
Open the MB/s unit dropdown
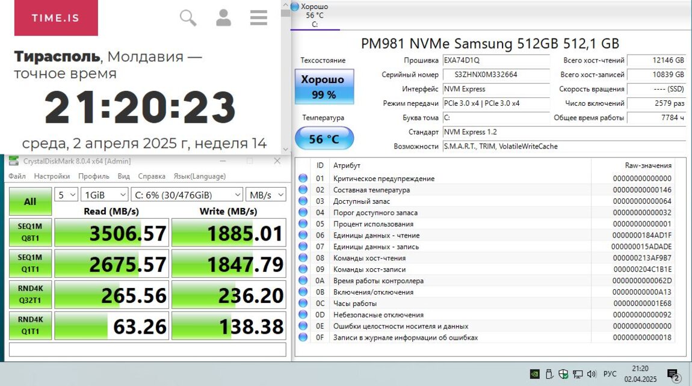coord(265,195)
